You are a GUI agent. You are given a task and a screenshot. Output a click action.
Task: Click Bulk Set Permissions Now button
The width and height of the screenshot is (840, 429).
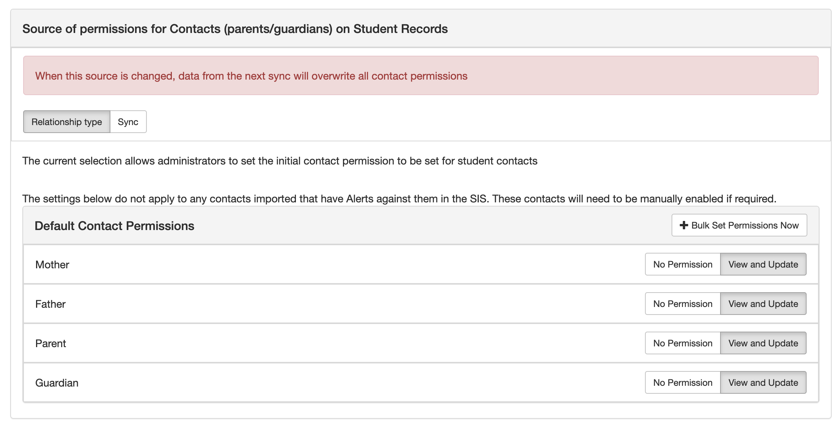coord(739,225)
